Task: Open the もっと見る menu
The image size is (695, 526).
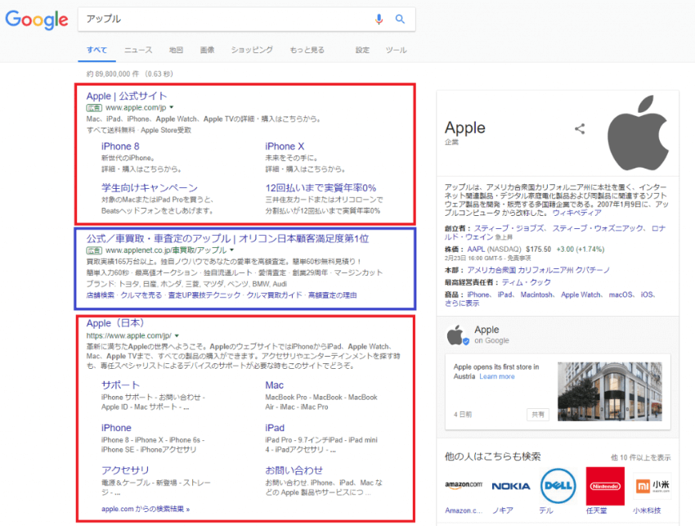Action: pos(307,50)
